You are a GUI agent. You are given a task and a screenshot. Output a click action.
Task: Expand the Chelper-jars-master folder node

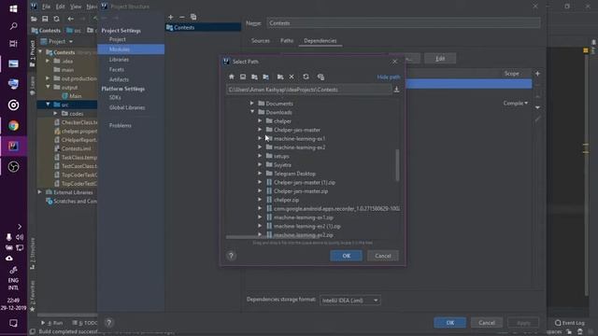point(260,130)
